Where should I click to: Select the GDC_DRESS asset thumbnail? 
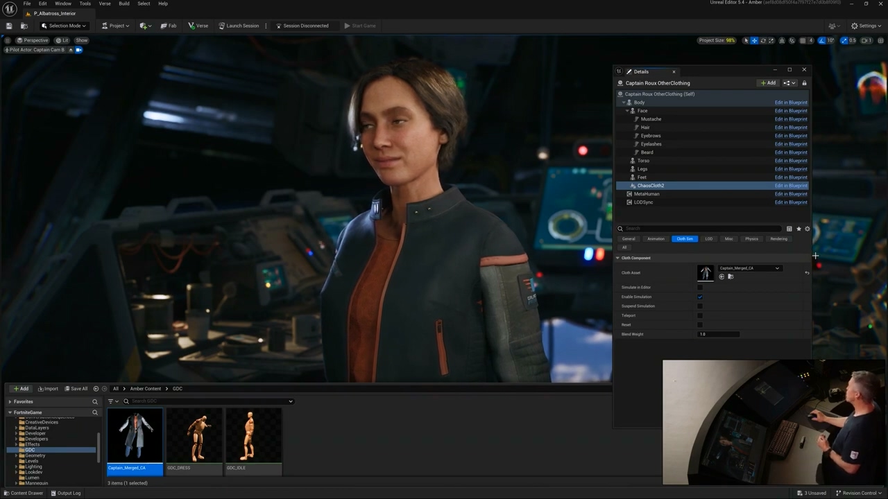(194, 441)
